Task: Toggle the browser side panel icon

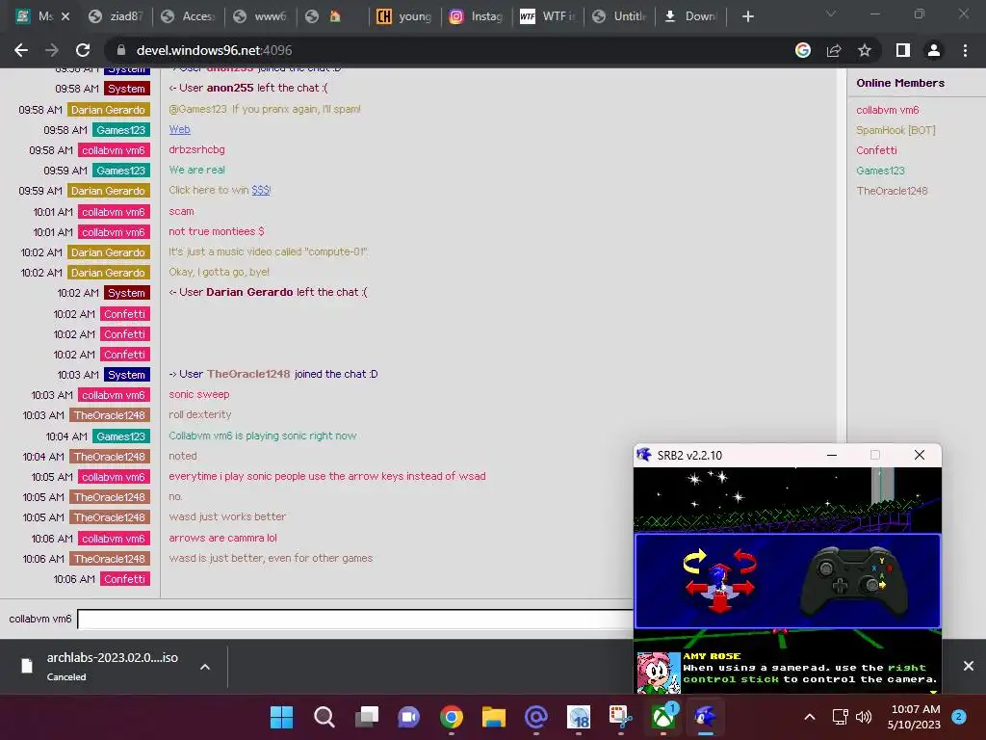Action: 903,50
